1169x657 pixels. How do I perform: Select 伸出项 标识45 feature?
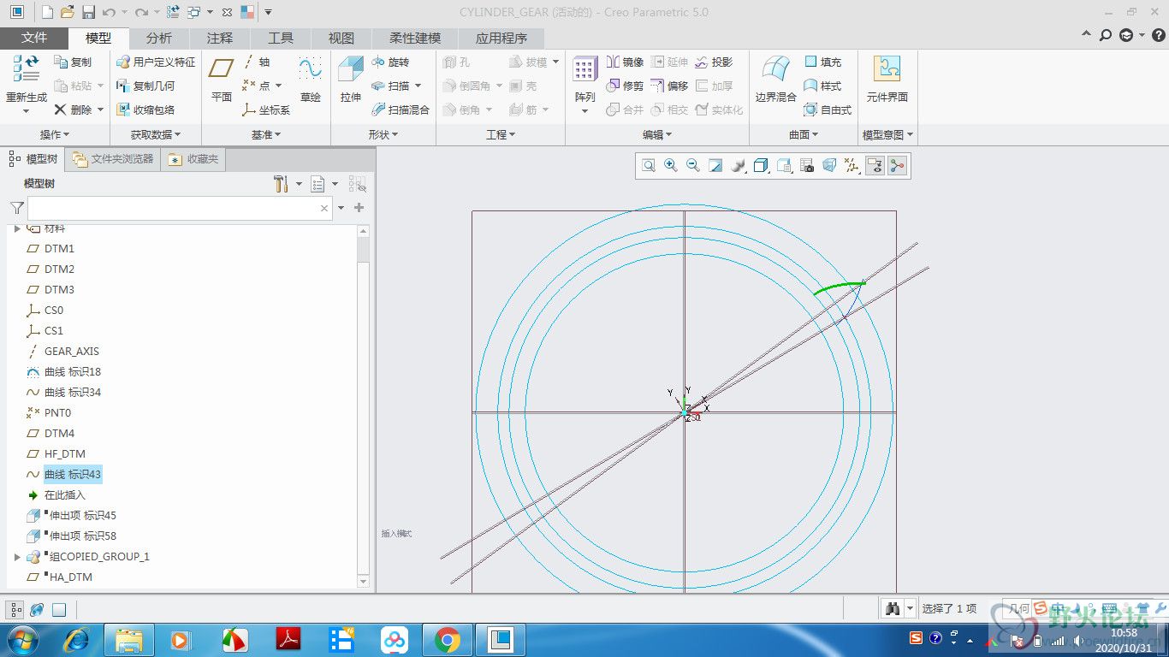[83, 515]
